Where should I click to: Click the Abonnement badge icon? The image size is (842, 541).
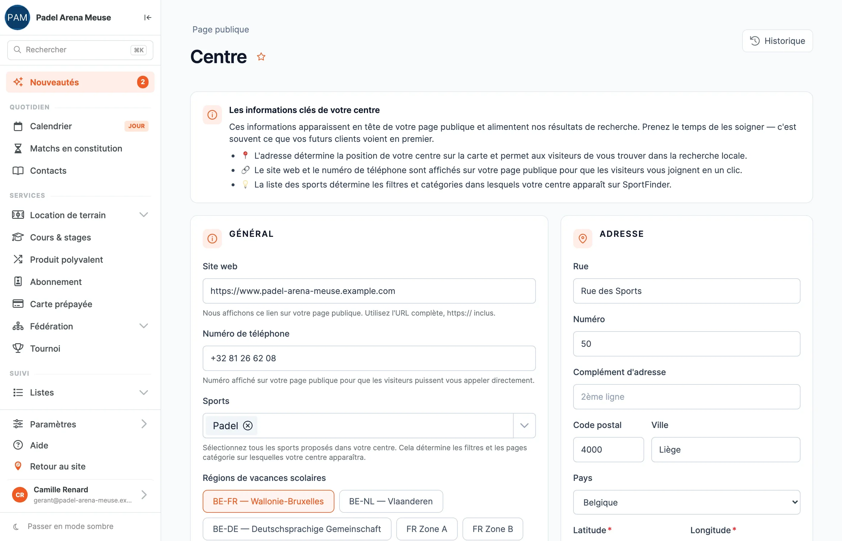click(x=18, y=281)
